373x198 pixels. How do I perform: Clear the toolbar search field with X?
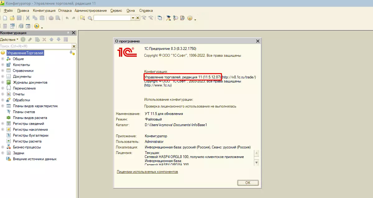137,18
